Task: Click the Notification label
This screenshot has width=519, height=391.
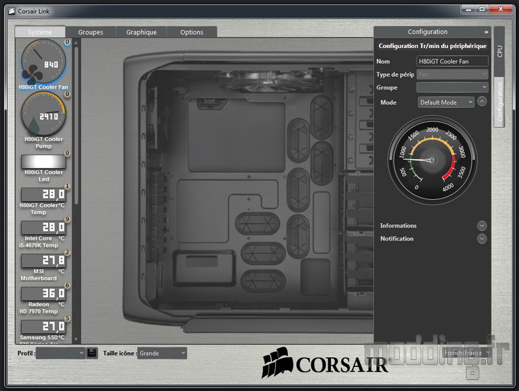Action: (396, 239)
